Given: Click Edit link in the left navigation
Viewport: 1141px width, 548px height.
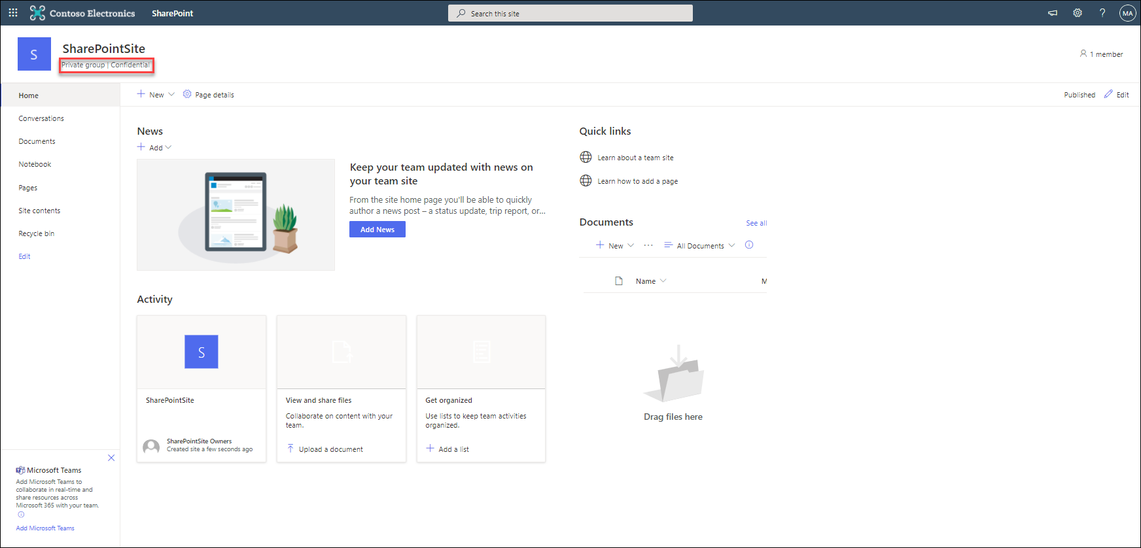Looking at the screenshot, I should [x=24, y=256].
